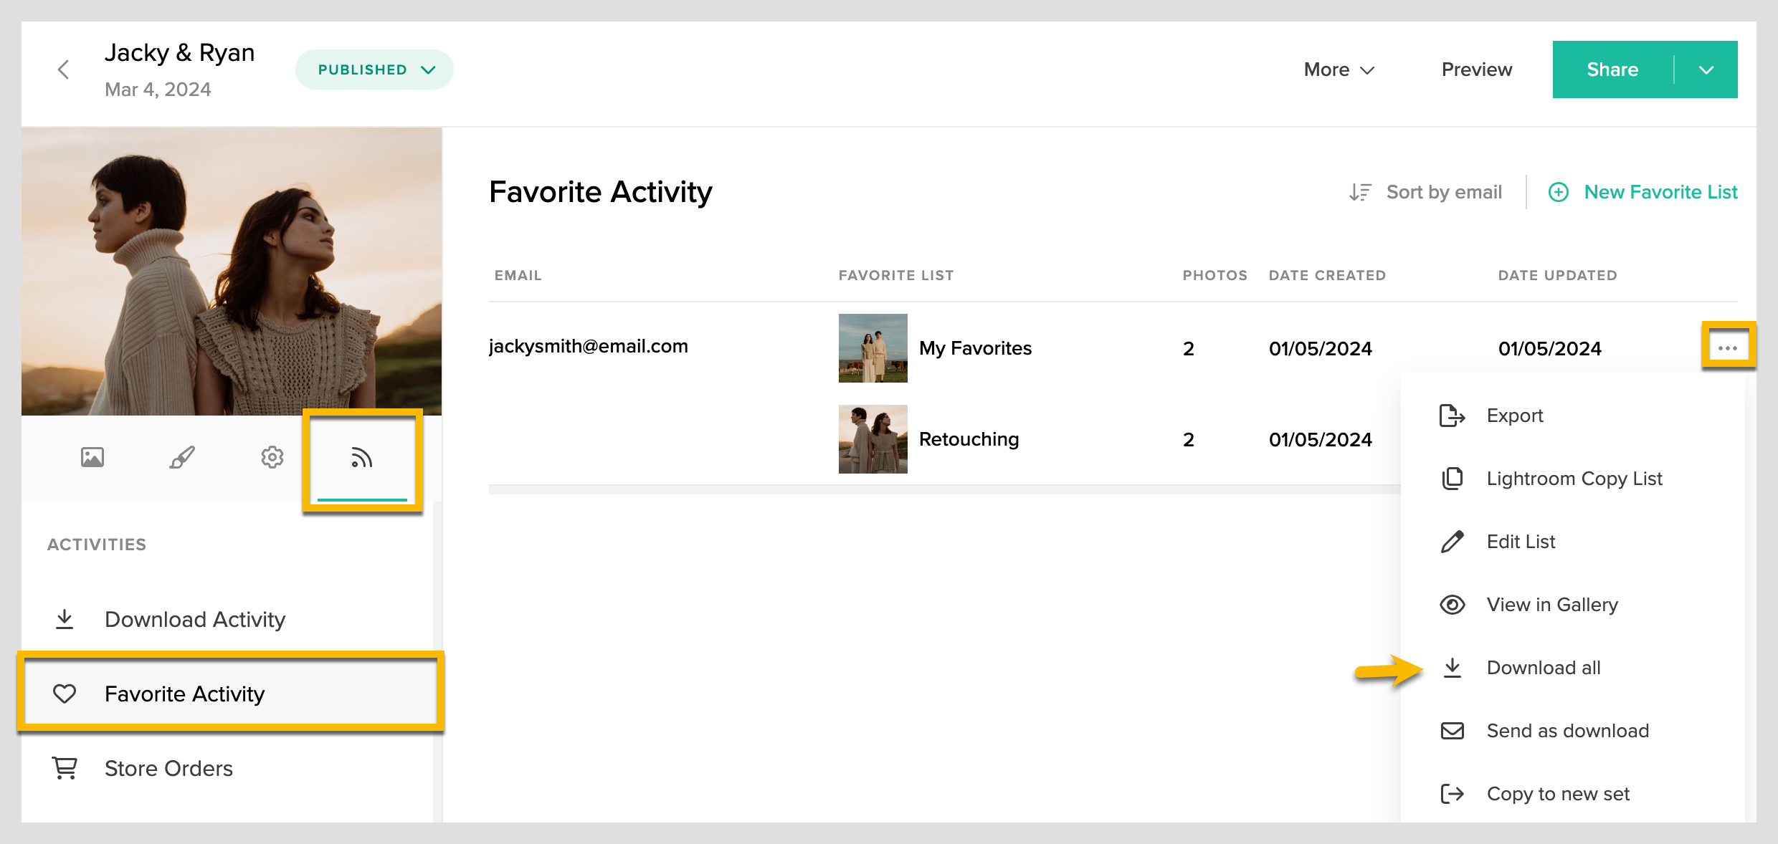1778x844 pixels.
Task: Open the photos tab icon
Action: tap(92, 457)
